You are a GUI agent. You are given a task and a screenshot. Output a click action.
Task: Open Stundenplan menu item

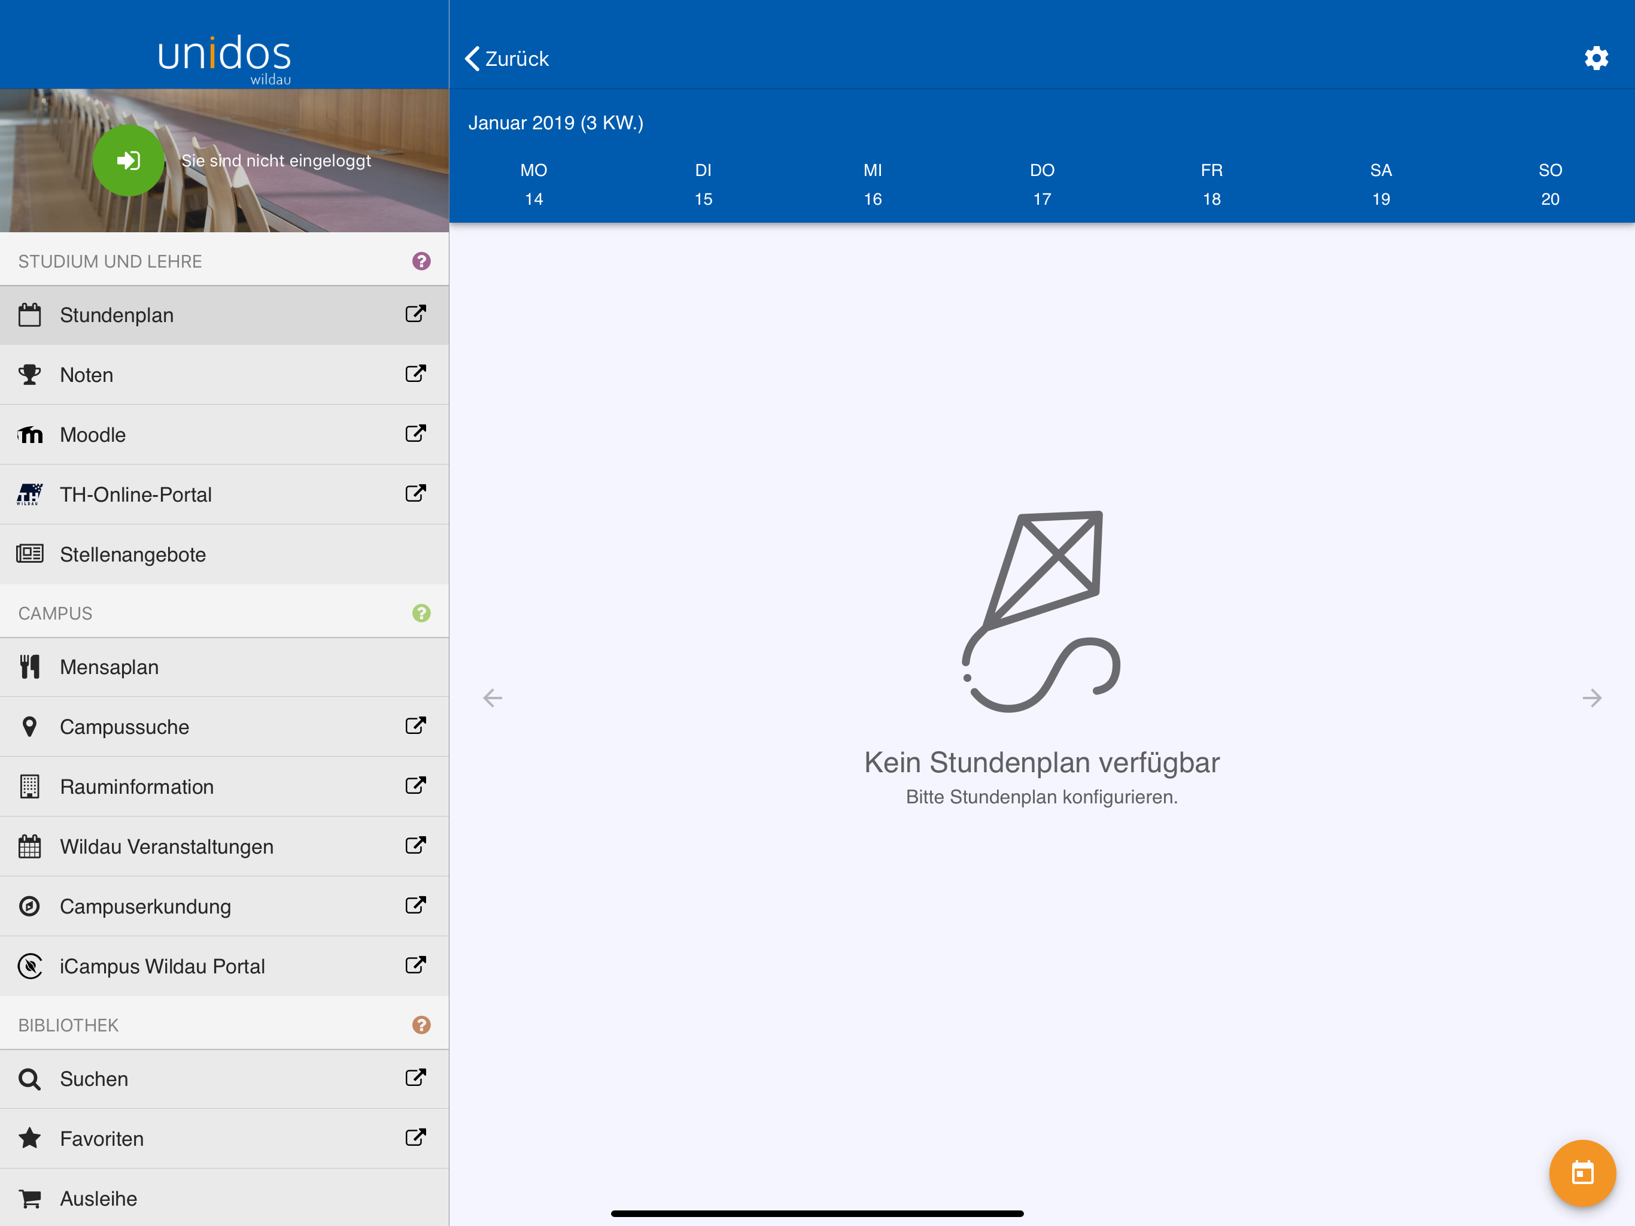(x=224, y=315)
